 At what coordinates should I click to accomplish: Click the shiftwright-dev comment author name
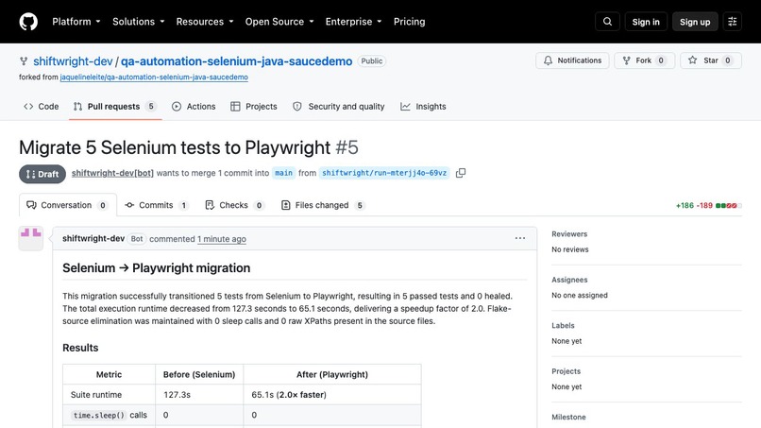tap(93, 238)
